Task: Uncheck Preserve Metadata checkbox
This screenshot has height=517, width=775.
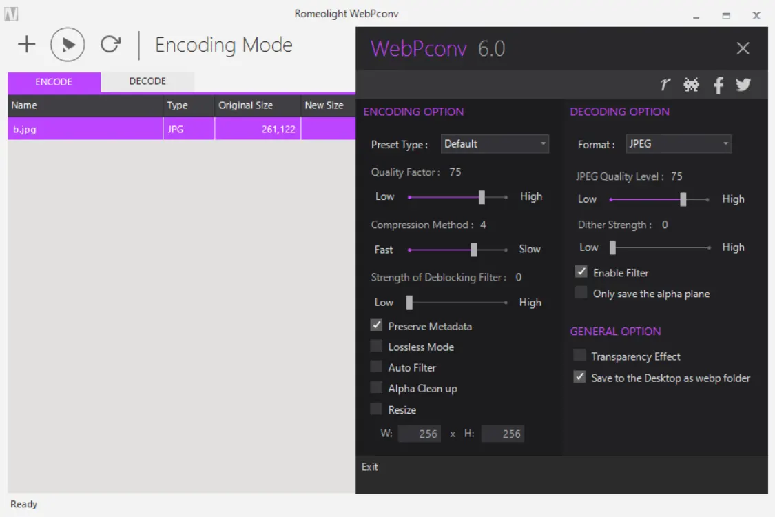Action: pyautogui.click(x=377, y=325)
